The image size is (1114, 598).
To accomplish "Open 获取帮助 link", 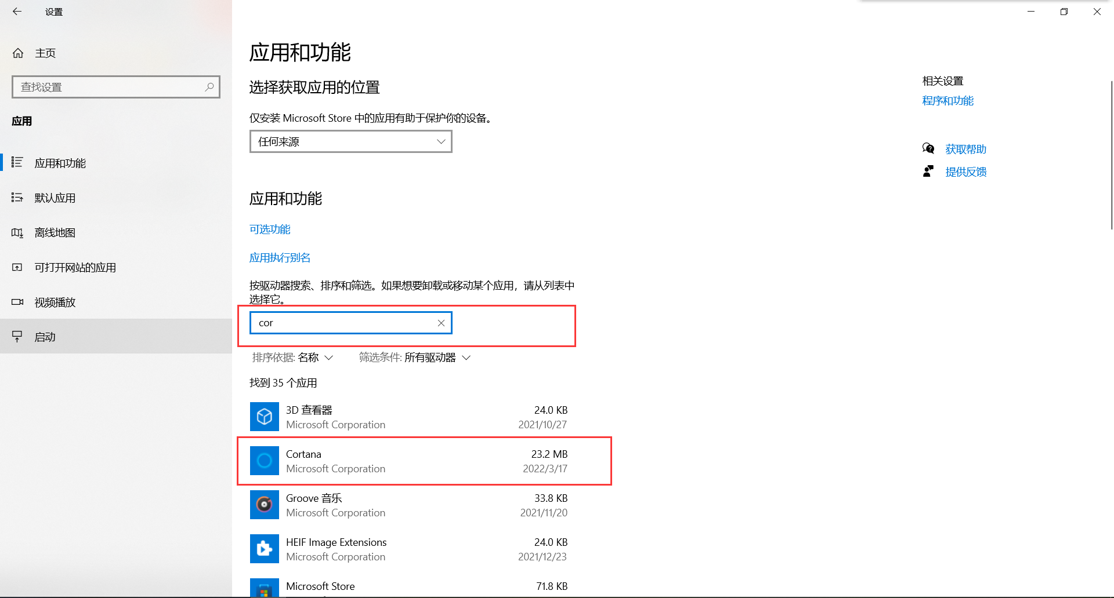I will click(966, 149).
